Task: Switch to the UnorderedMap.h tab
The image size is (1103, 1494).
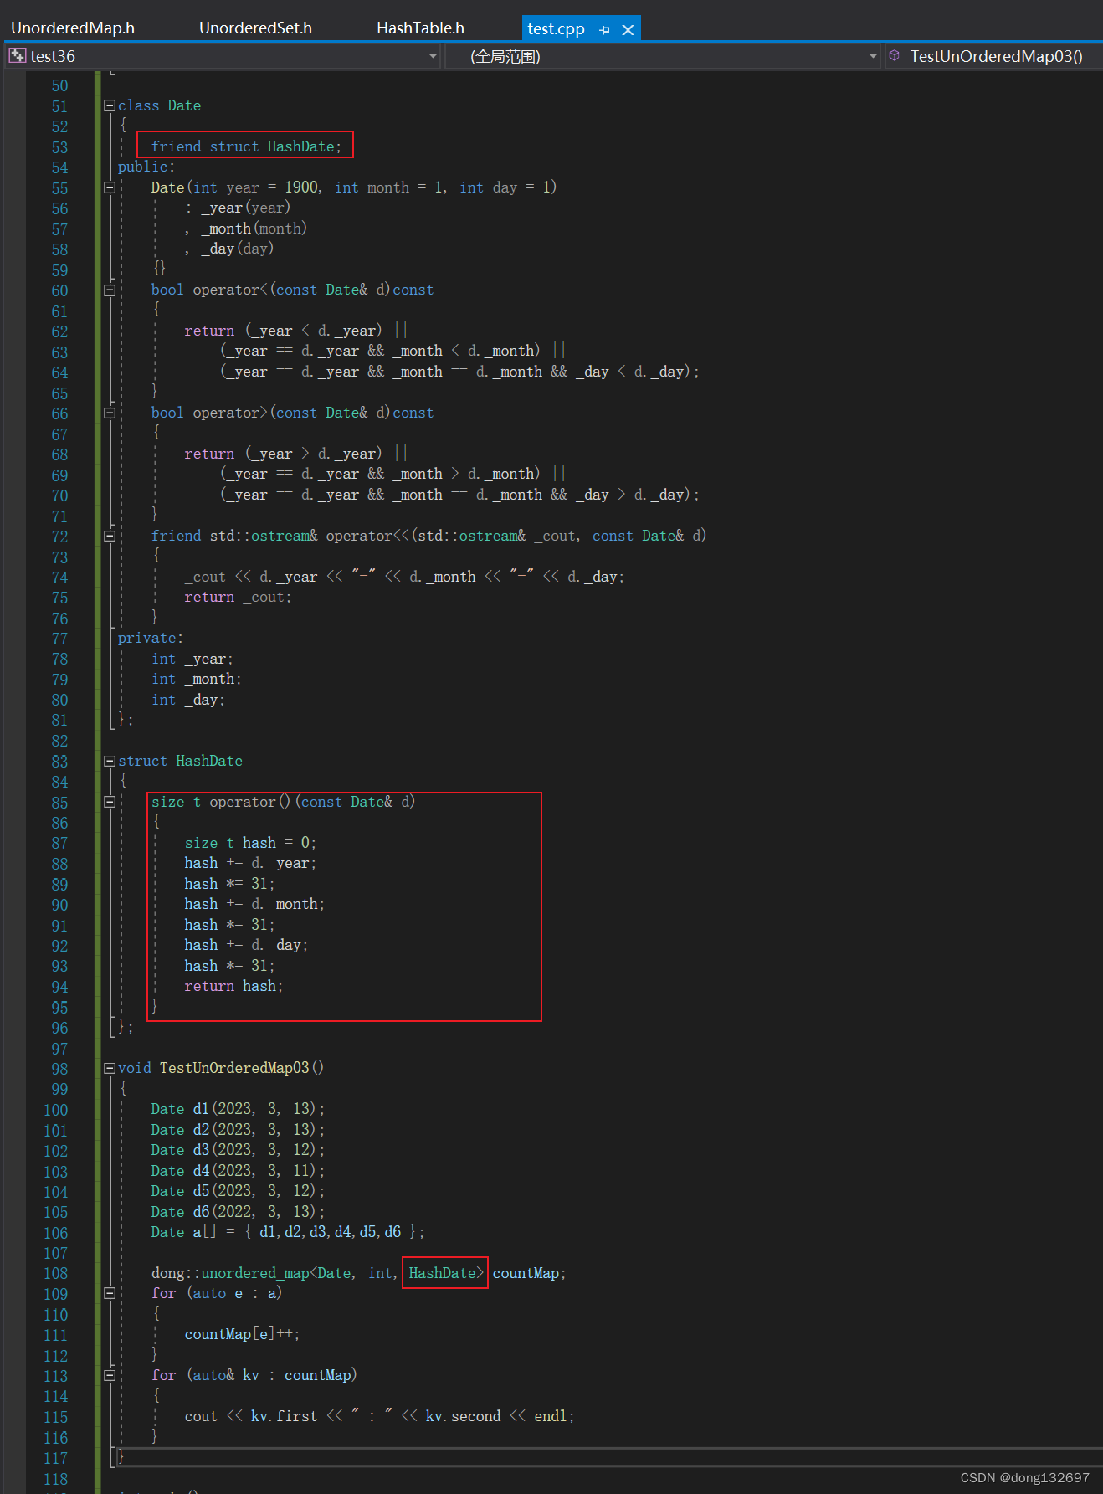Action: point(73,28)
